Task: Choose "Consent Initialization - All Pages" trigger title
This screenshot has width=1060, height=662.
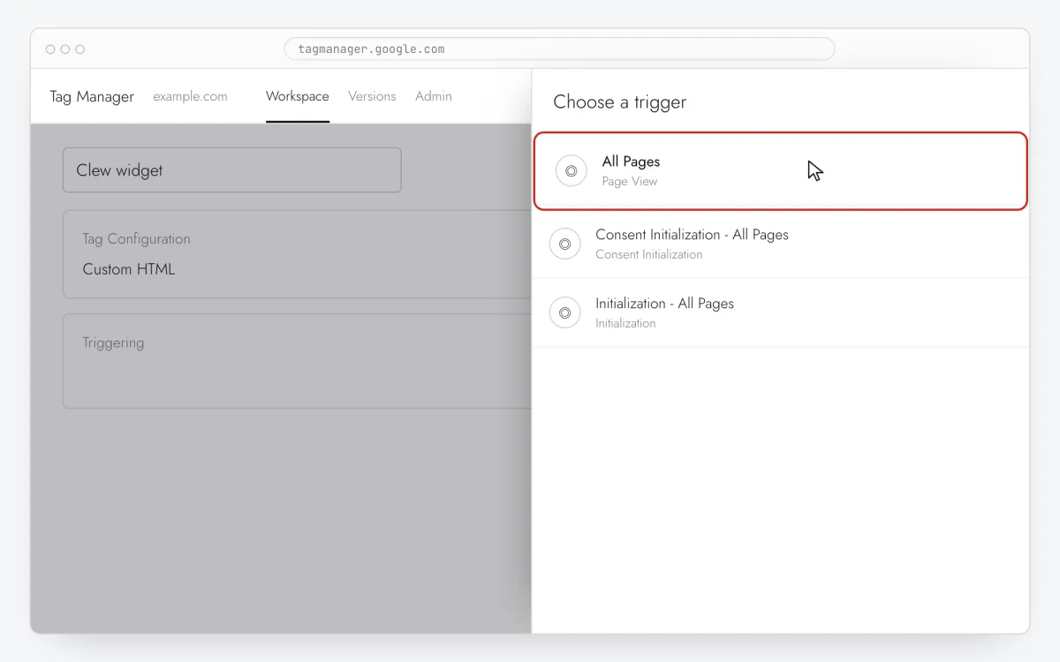Action: pyautogui.click(x=692, y=235)
